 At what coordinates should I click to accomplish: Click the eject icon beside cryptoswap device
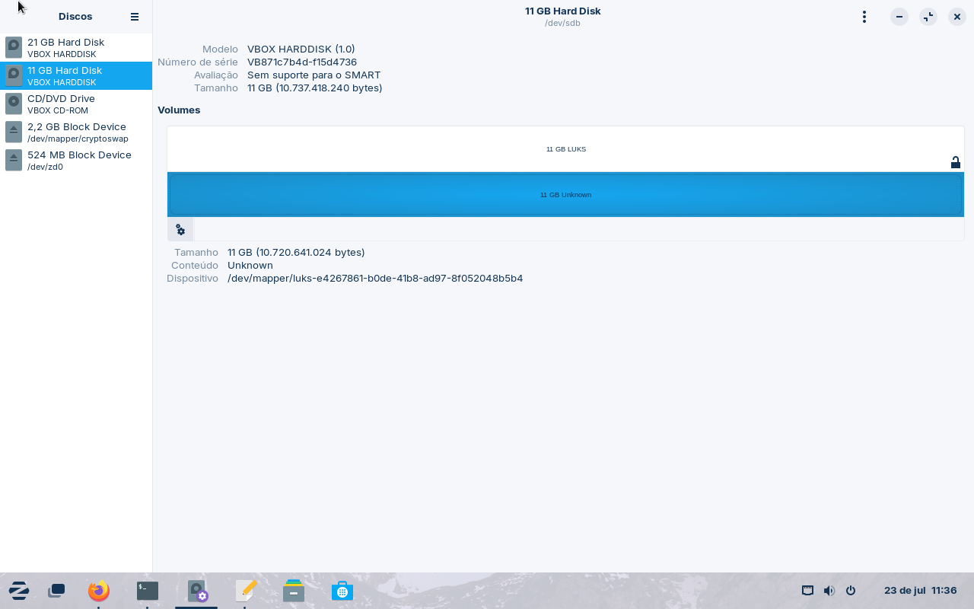pyautogui.click(x=14, y=132)
